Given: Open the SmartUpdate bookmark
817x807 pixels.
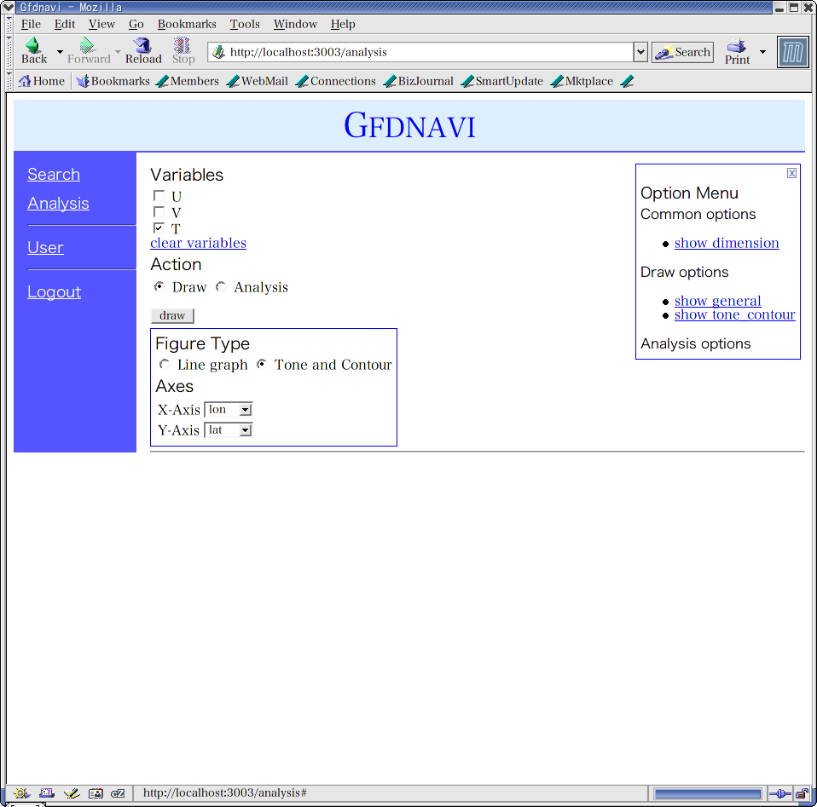Looking at the screenshot, I should [502, 81].
